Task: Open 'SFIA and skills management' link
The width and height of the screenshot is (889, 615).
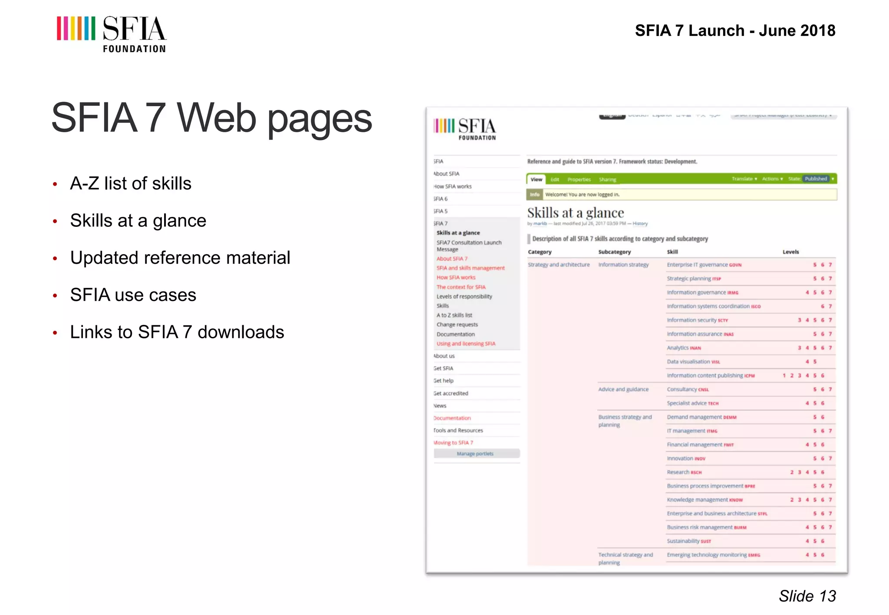Action: (471, 268)
